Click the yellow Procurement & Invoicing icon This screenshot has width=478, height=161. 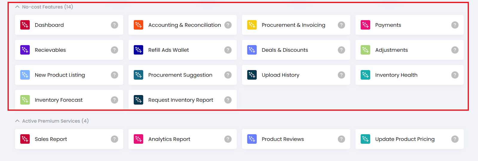[252, 25]
